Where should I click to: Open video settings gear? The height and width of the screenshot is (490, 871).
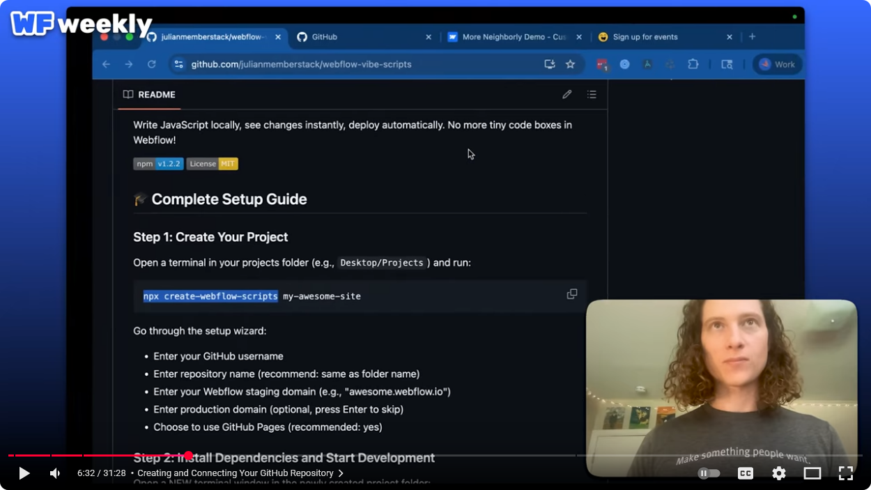pos(779,473)
